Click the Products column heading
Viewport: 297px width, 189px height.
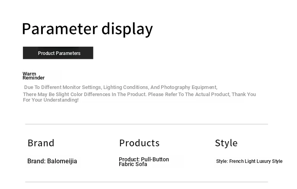pos(139,143)
